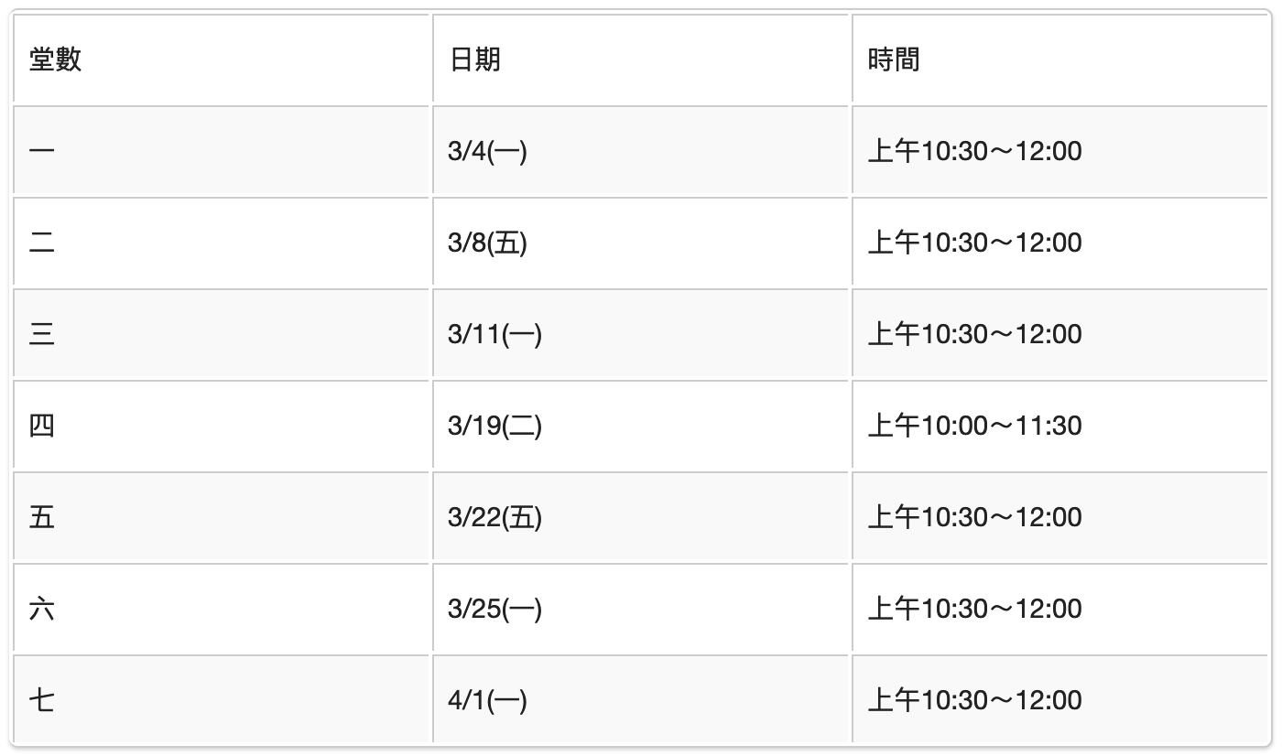Click the 3/11(一) date cell

click(x=494, y=334)
